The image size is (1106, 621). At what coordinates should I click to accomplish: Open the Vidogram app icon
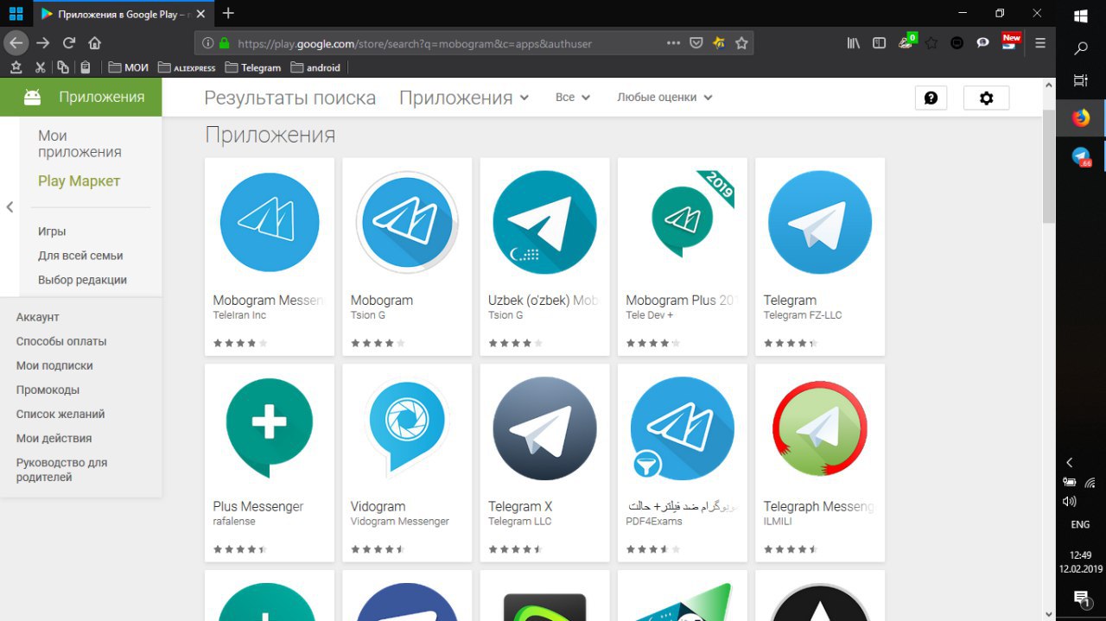click(x=407, y=428)
